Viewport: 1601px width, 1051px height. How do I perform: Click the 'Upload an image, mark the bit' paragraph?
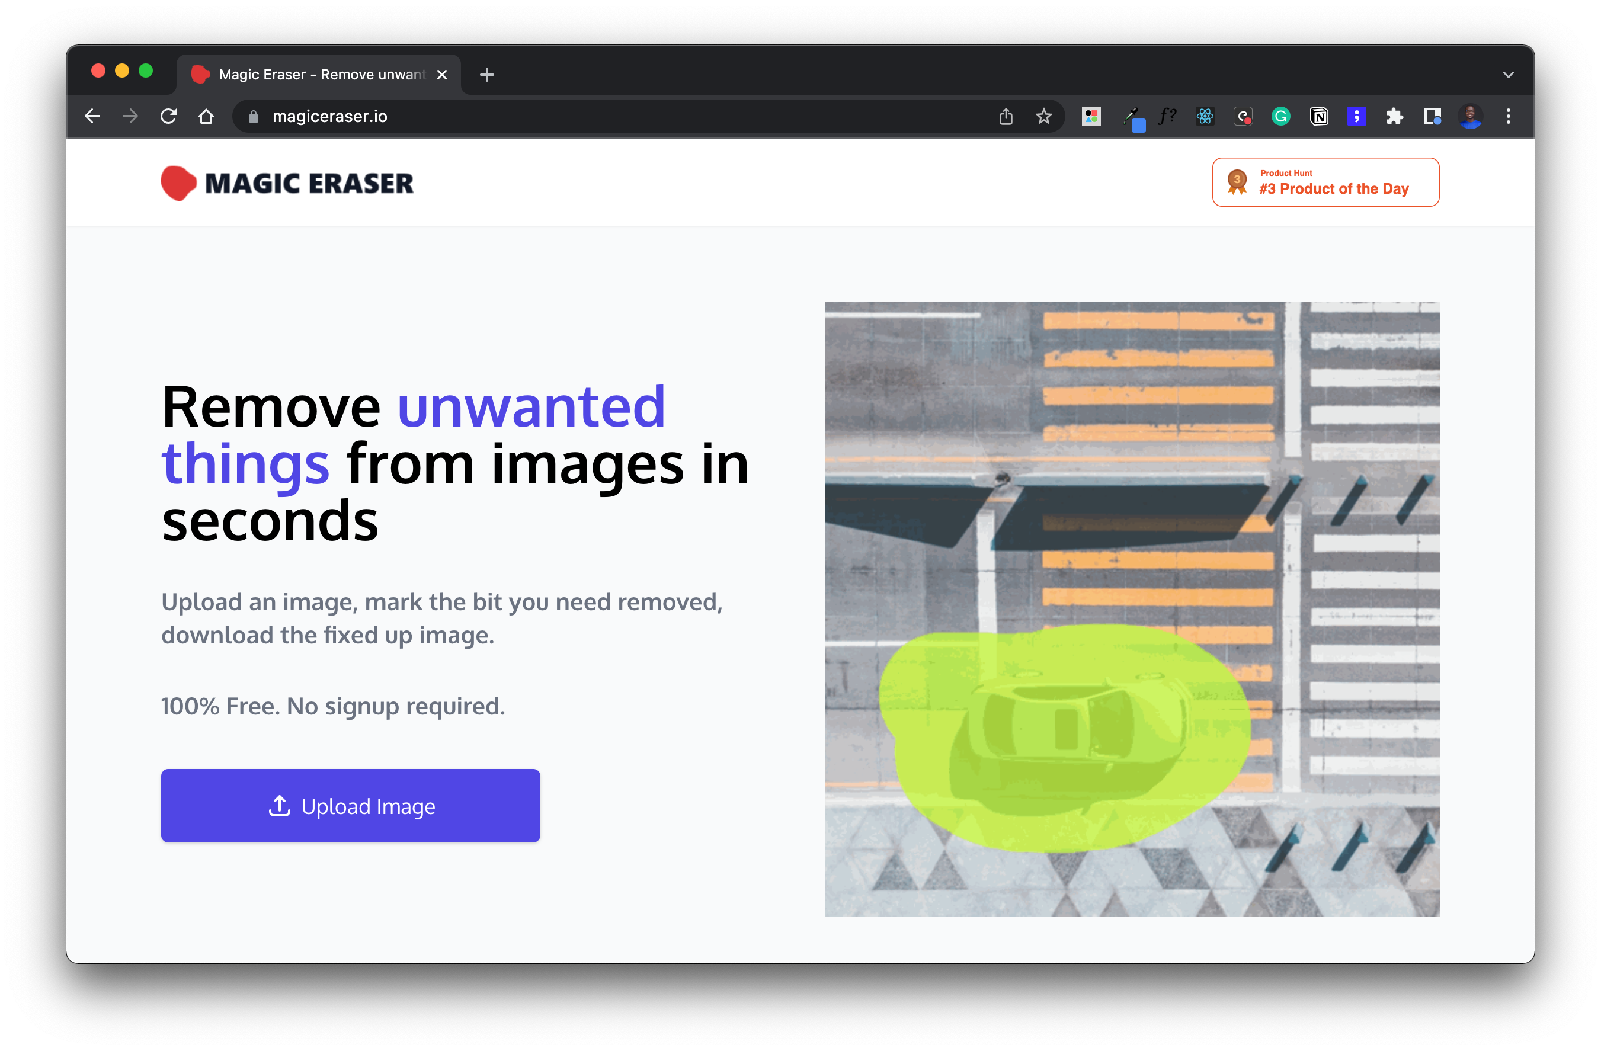[442, 619]
